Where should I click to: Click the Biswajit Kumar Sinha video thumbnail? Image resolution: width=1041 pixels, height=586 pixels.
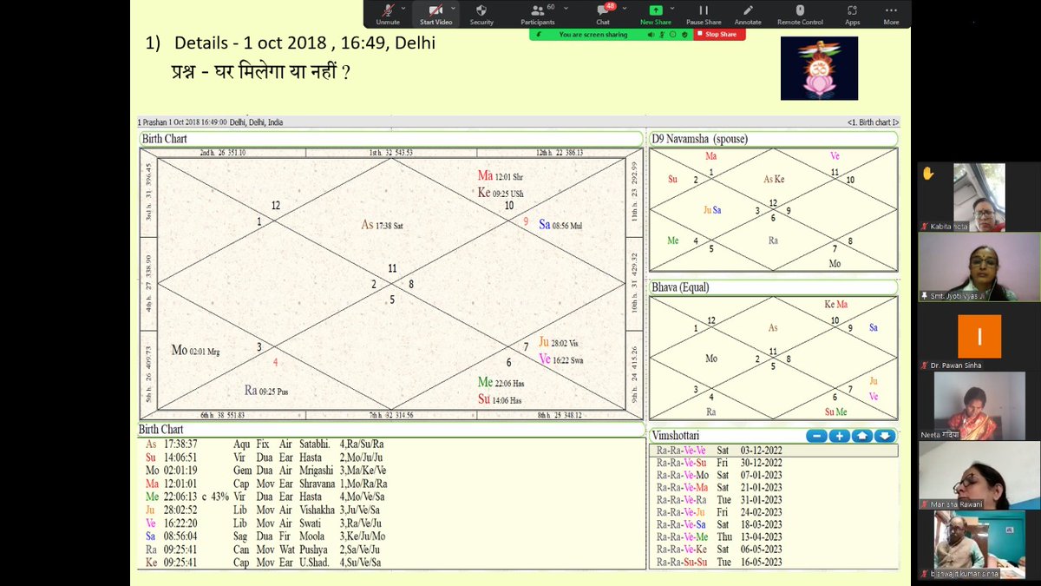pyautogui.click(x=979, y=545)
